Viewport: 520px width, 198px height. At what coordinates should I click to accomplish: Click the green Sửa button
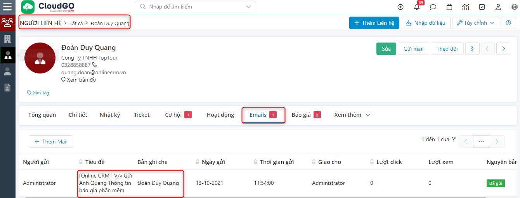386,49
